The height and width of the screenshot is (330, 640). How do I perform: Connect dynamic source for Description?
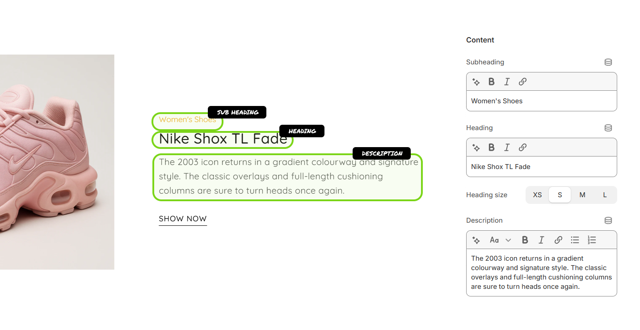(x=608, y=220)
